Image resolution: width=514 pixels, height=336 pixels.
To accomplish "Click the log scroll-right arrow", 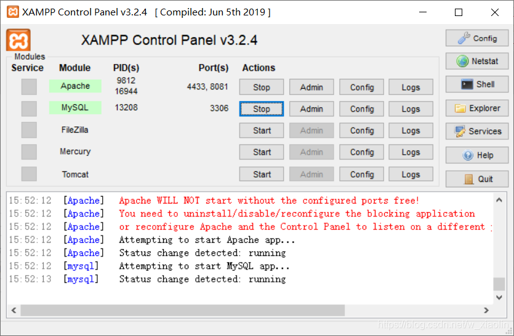I will point(486,310).
